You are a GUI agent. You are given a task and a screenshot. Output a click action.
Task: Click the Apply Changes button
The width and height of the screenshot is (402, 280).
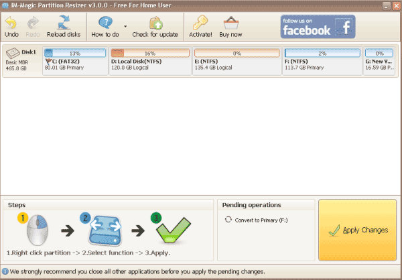[x=357, y=230]
